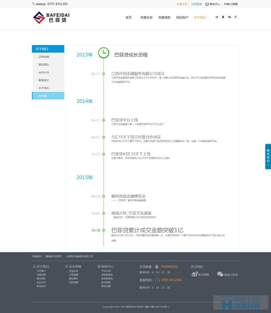Viewport: 271px width, 313px height.
Task: Open the footer 公司简介 link
Action: tap(41, 271)
